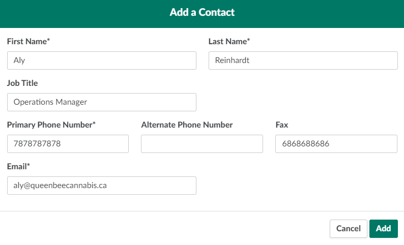The image size is (404, 245).
Task: Click the 'Add a Contact' dialog title
Action: [202, 13]
